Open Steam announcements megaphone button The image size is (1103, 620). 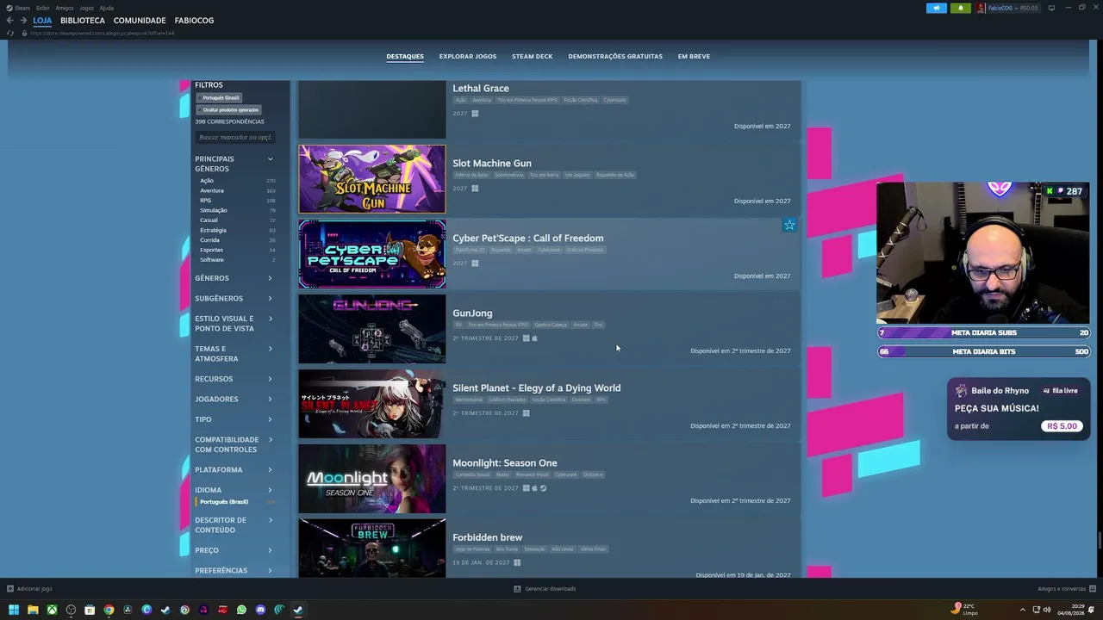[937, 8]
